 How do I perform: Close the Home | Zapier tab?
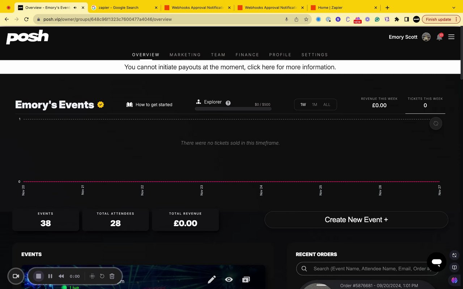[375, 8]
